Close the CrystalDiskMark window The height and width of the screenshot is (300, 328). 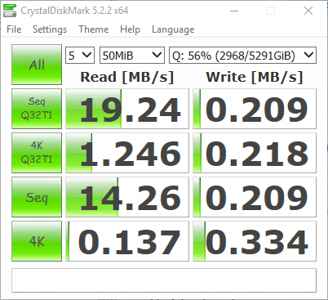308,11
